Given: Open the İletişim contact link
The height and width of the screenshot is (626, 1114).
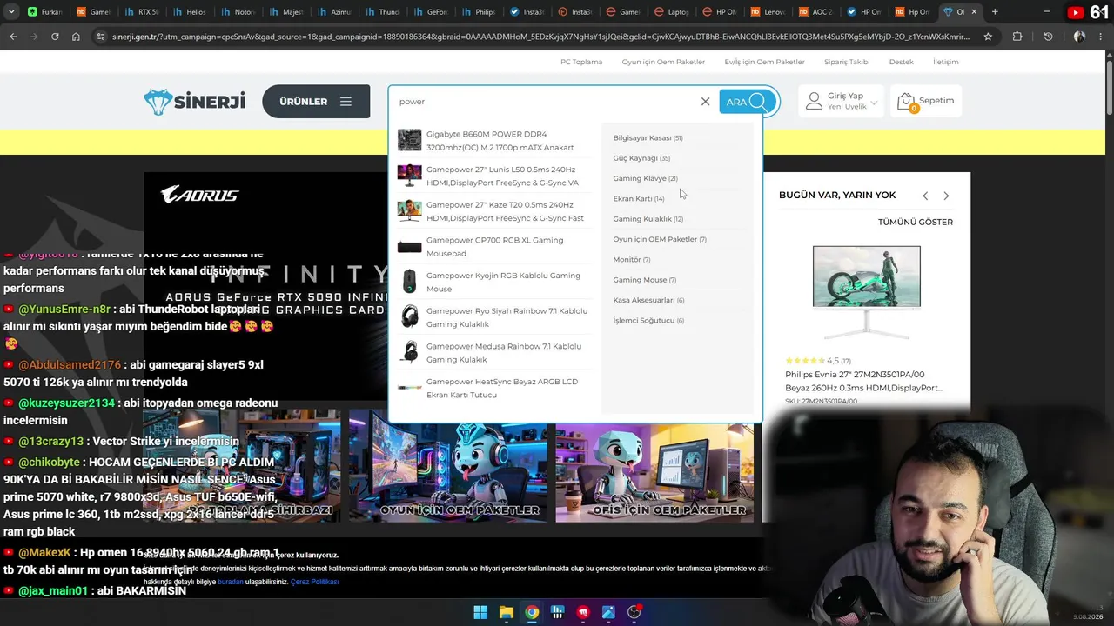Looking at the screenshot, I should point(945,62).
